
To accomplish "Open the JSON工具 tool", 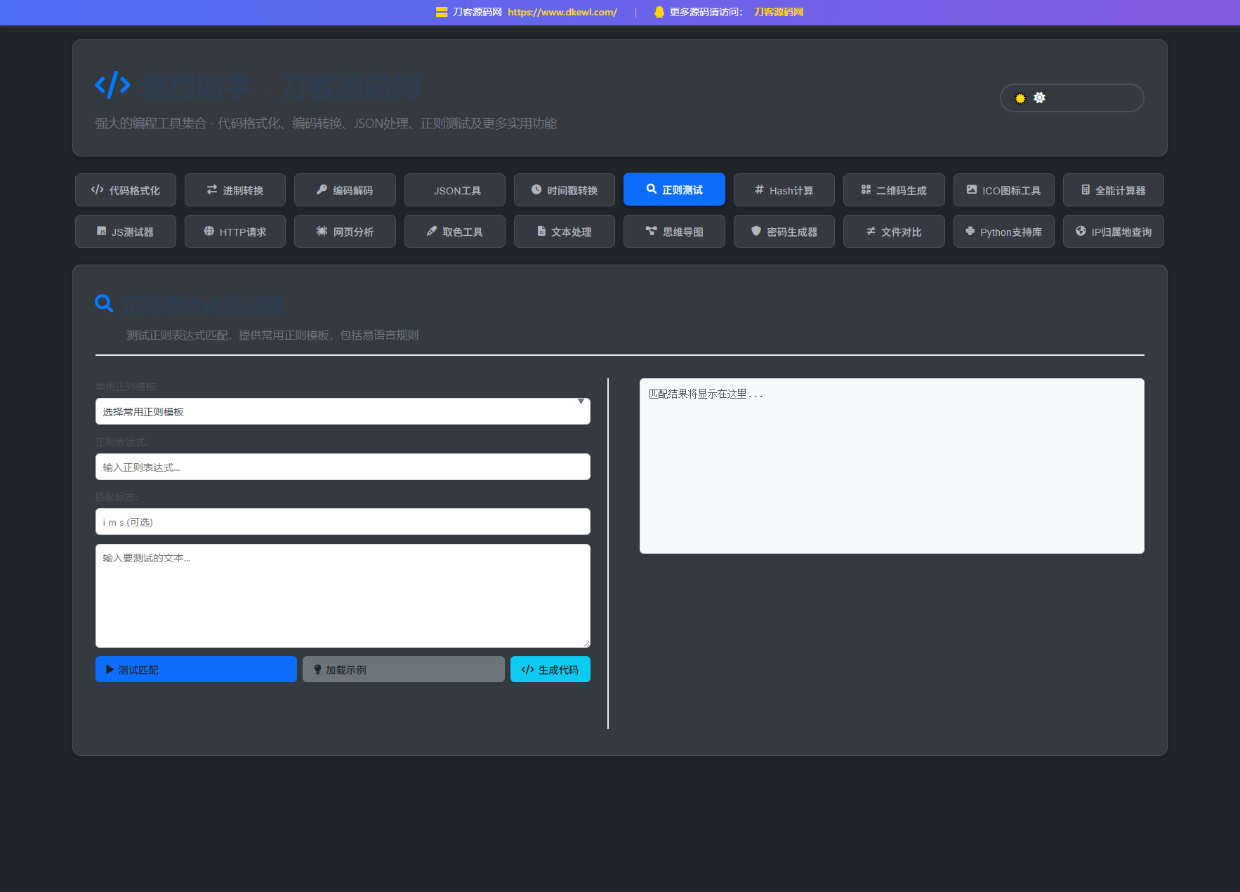I will (x=454, y=189).
